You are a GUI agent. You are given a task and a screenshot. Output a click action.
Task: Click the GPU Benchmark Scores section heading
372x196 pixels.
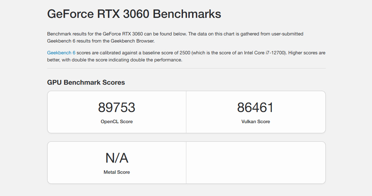tap(86, 82)
